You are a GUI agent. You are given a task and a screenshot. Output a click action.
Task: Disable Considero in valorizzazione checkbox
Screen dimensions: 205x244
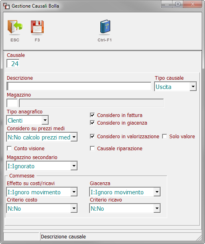point(92,136)
